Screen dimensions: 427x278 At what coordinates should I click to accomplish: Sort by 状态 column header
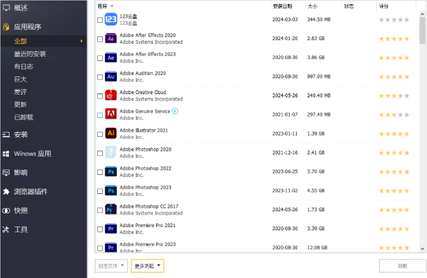point(349,6)
